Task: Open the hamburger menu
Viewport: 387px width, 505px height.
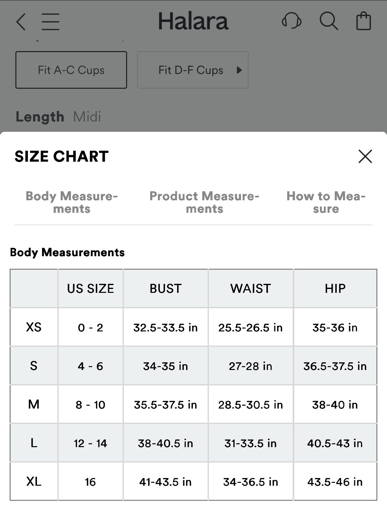Action: [x=50, y=22]
